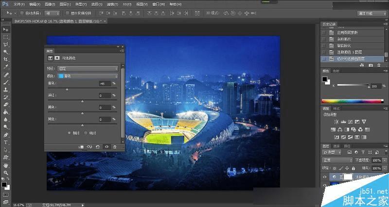389x207 pixels.
Task: Select the Magic Wand tool
Action: [x=5, y=52]
